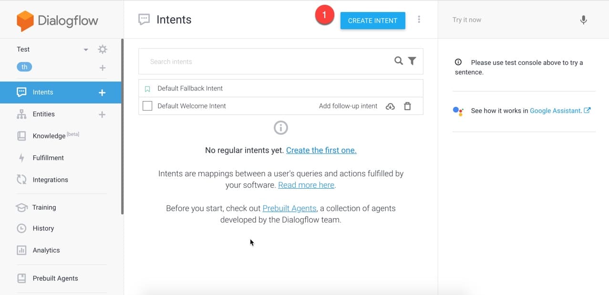
Task: Go to the Integrations section
Action: [50, 180]
